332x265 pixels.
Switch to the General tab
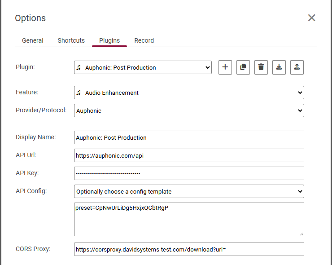click(33, 40)
